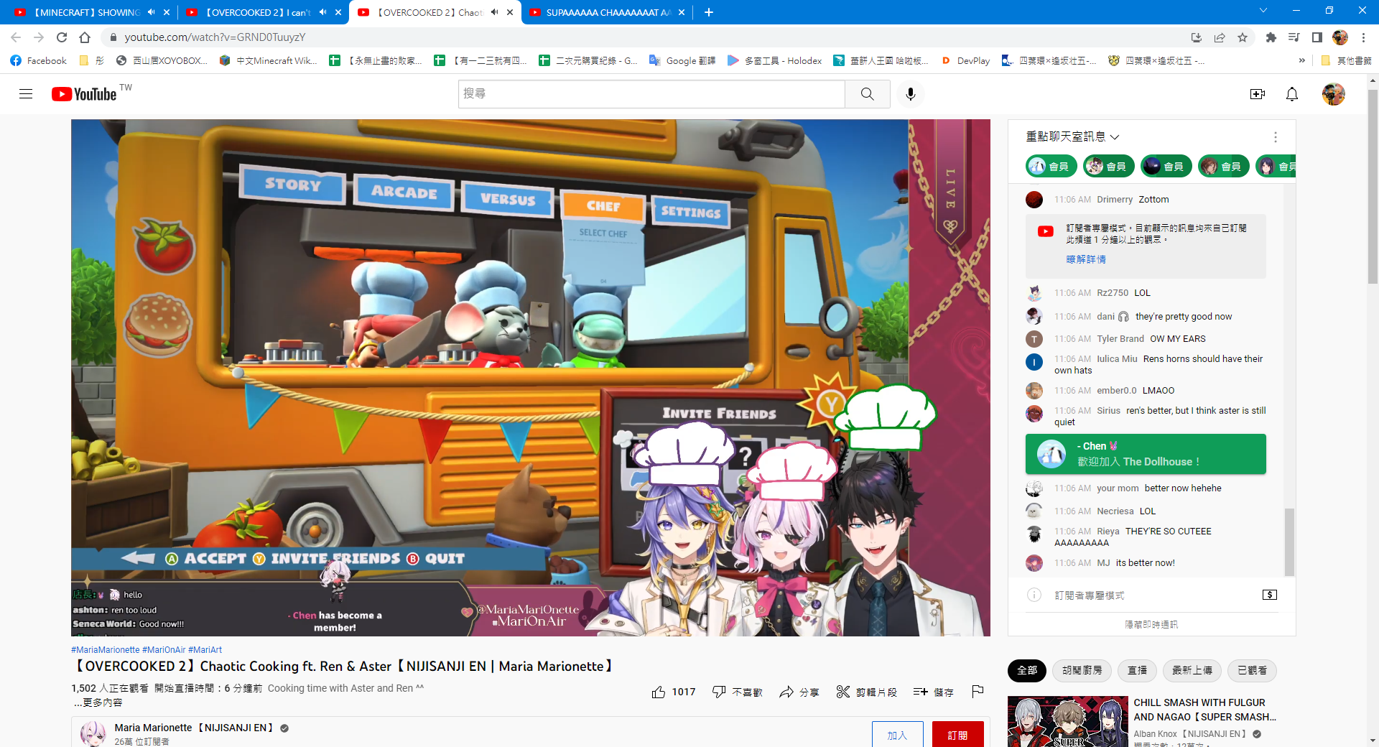Open the YouTube account avatar menu

[x=1334, y=94]
